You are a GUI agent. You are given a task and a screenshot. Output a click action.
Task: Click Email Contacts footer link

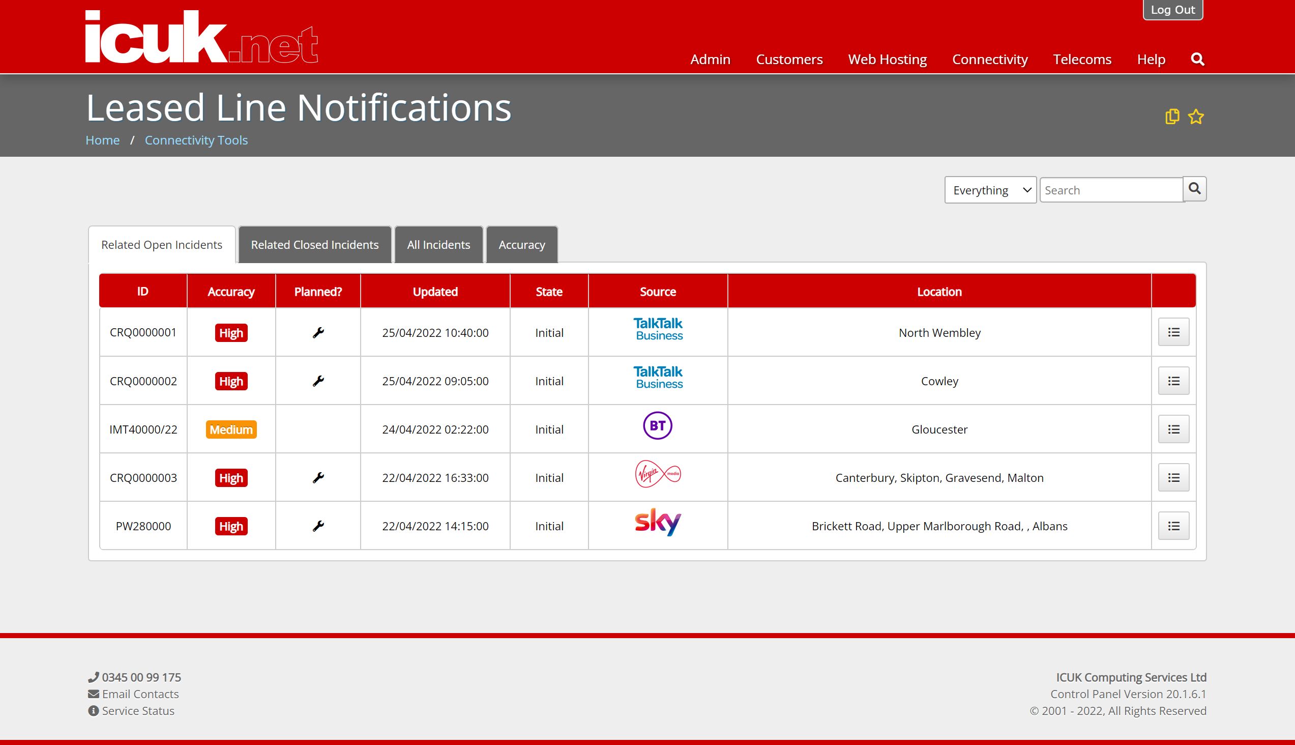tap(140, 694)
